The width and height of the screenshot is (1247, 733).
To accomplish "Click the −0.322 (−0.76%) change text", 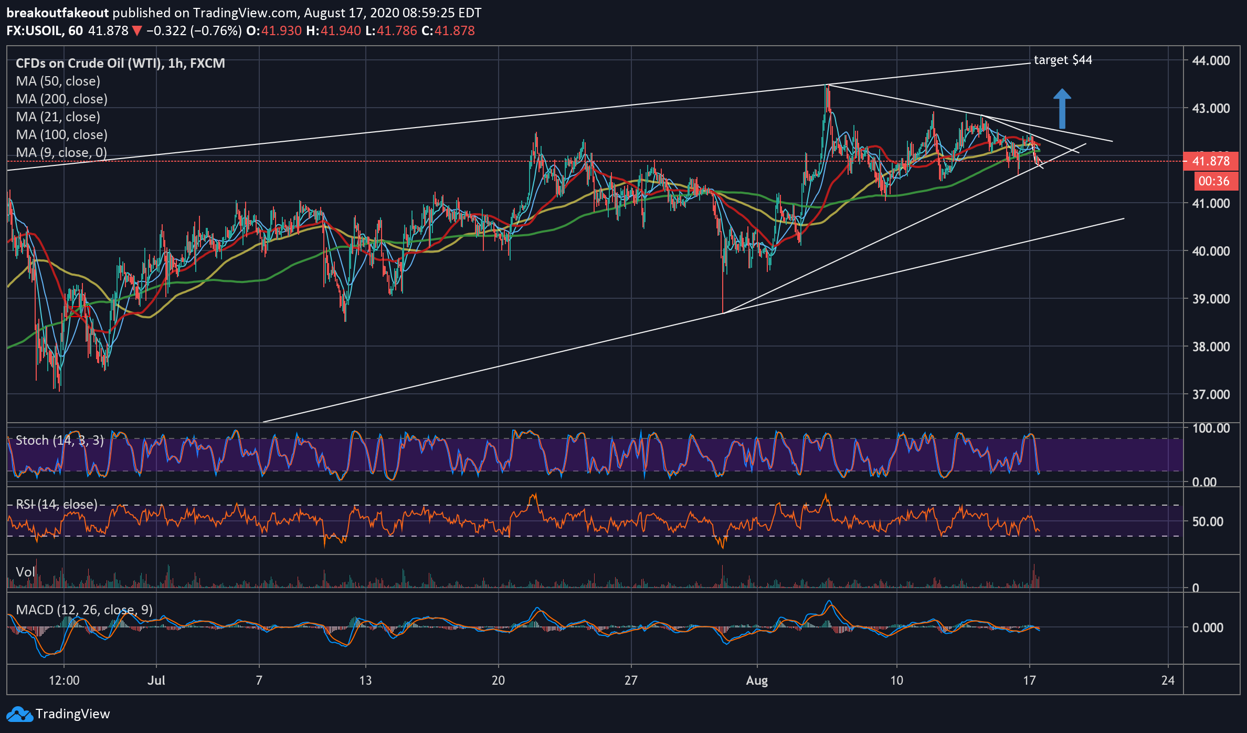I will click(x=194, y=31).
